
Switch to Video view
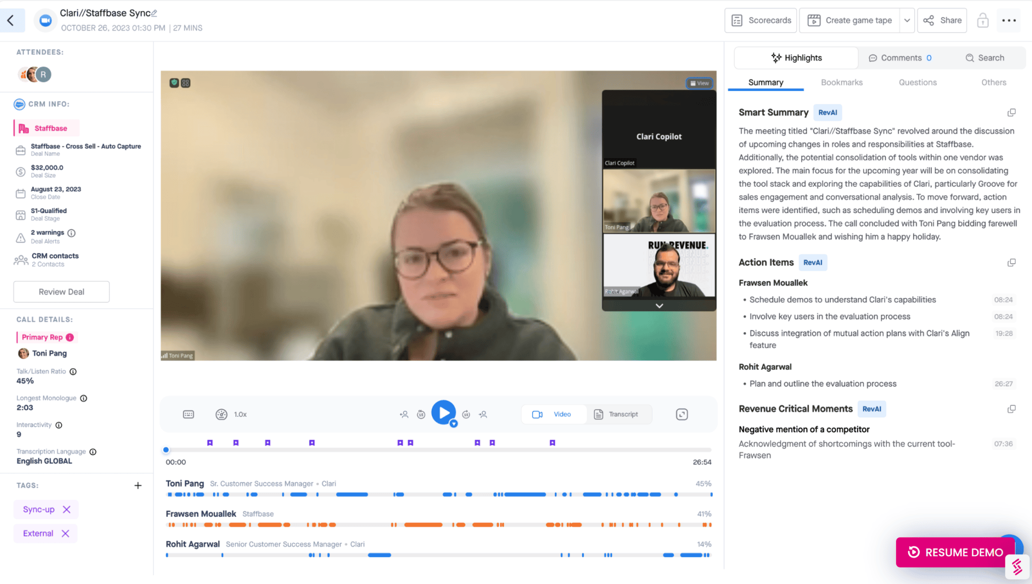click(x=553, y=415)
